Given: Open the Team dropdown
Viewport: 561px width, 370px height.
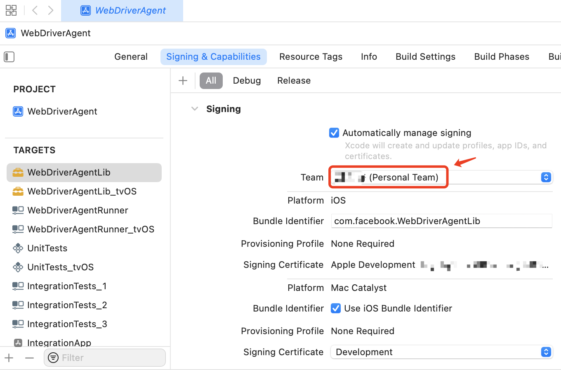Looking at the screenshot, I should pos(441,177).
